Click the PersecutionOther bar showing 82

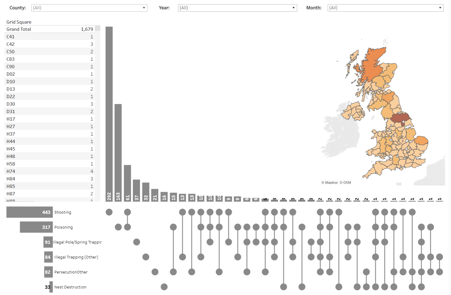click(x=48, y=272)
